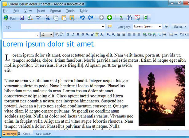Open the font size 12 dropdown
Screen dimensions: 189x138
coord(47,35)
